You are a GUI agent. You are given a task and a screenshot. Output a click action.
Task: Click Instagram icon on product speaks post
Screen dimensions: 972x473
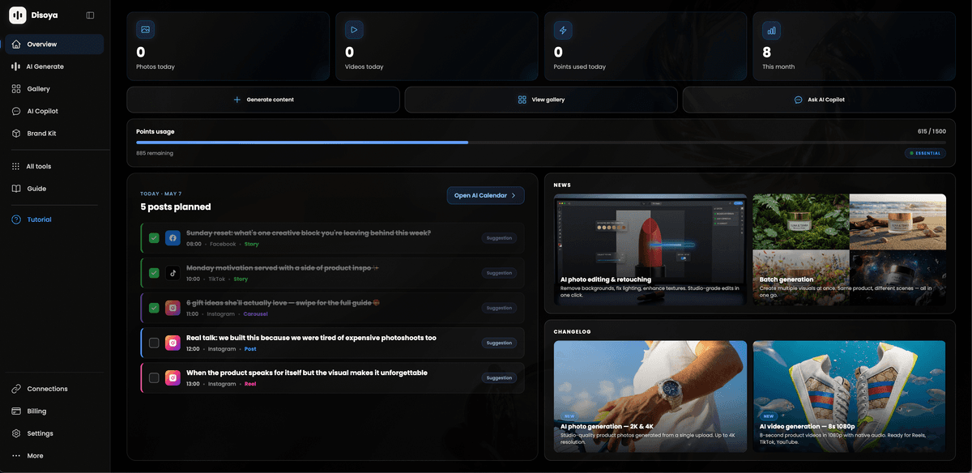point(173,377)
